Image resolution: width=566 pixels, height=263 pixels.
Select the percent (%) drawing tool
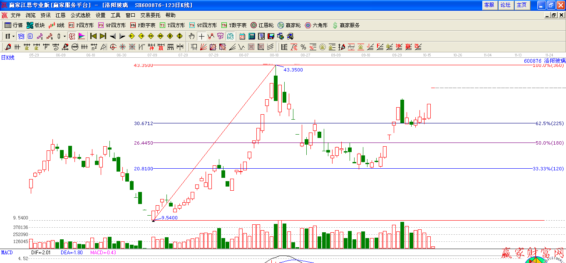[x=303, y=47]
